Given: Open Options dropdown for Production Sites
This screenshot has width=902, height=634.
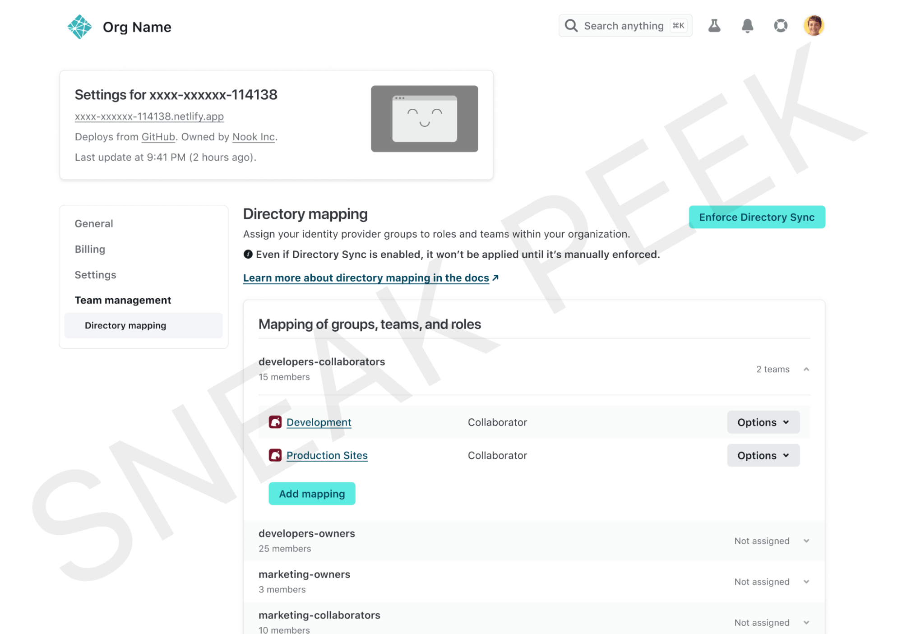Looking at the screenshot, I should (763, 455).
